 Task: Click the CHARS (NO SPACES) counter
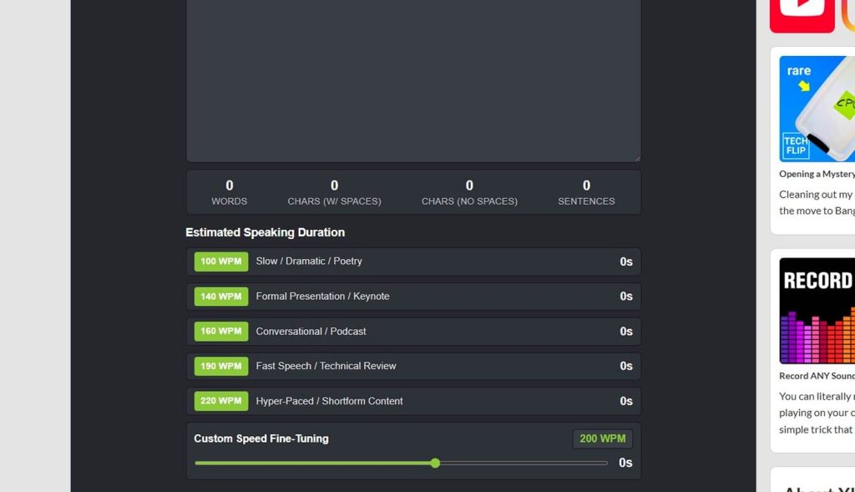click(469, 193)
